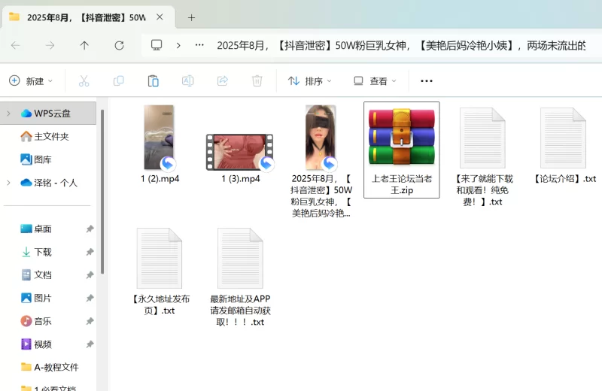Go up one folder level
Image resolution: width=602 pixels, height=391 pixels.
point(84,45)
